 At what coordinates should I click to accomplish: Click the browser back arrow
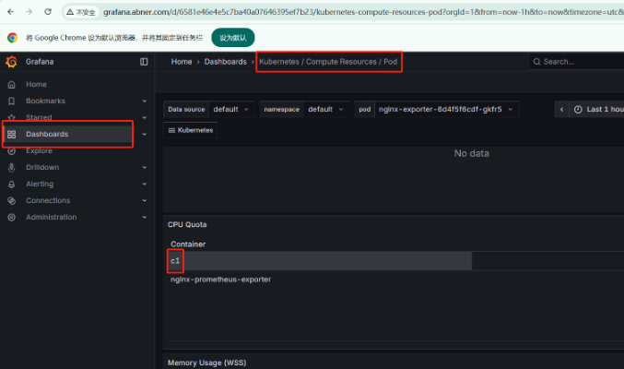[11, 12]
